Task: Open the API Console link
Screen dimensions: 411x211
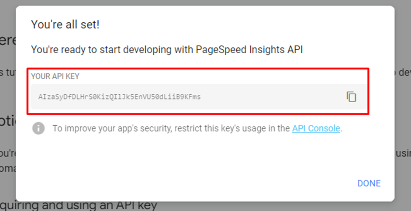Action: click(316, 128)
